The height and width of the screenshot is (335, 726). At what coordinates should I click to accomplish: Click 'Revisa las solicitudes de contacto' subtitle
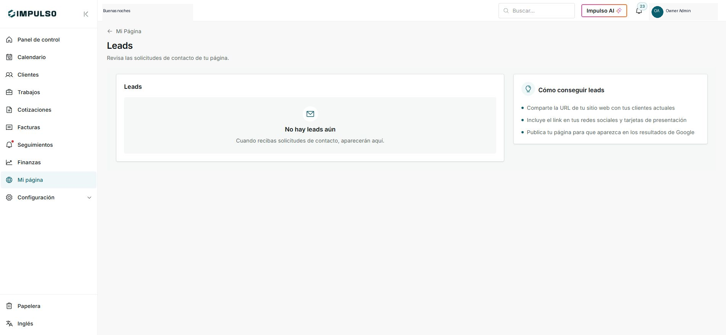[x=168, y=58]
